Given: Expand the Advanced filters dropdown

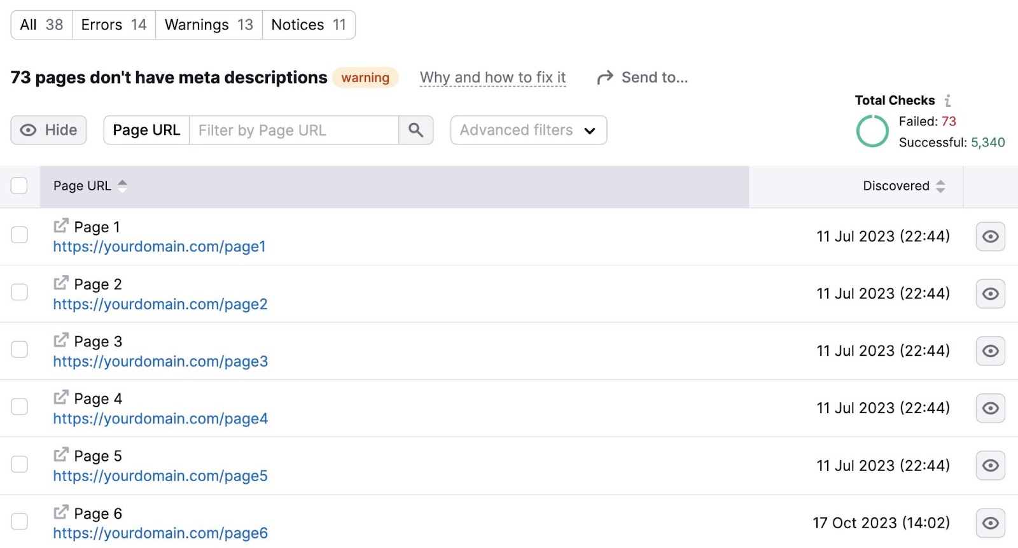Looking at the screenshot, I should [529, 130].
